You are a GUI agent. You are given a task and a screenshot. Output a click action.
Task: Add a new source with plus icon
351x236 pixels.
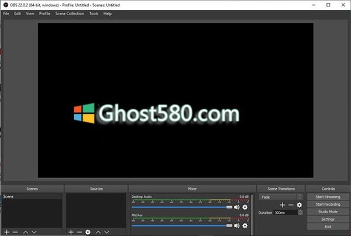[71, 232]
